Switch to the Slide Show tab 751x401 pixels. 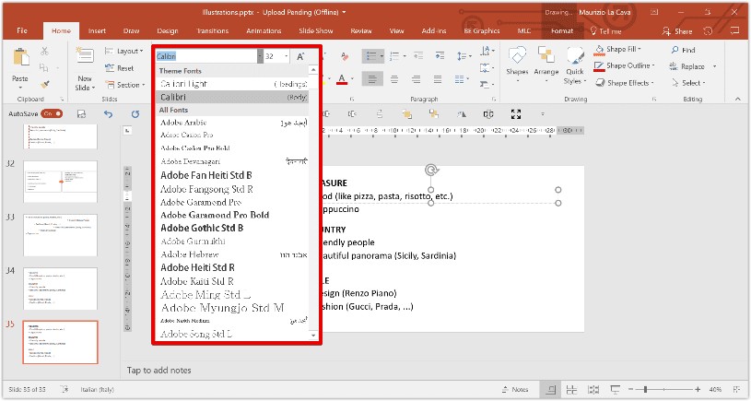pos(315,30)
